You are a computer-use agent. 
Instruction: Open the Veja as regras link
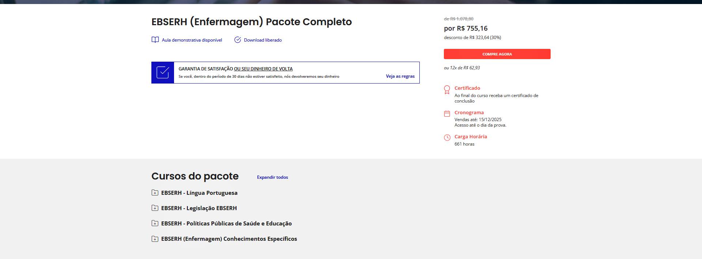click(400, 76)
